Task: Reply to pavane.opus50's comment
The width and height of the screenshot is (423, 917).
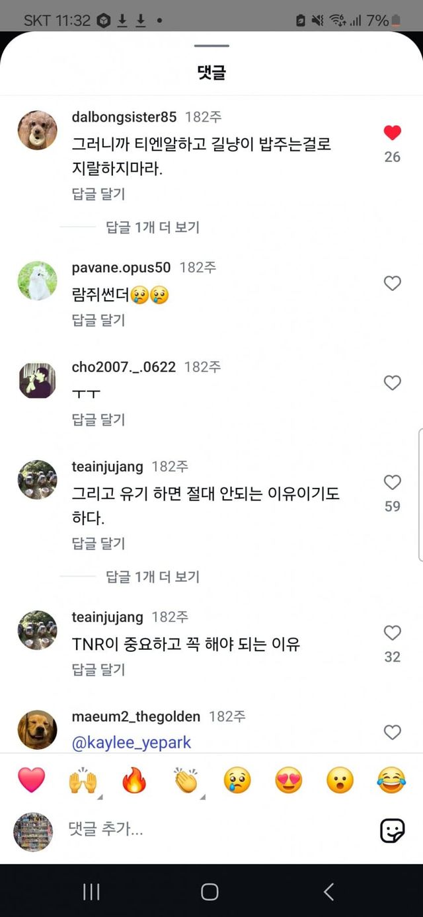Action: [x=98, y=320]
